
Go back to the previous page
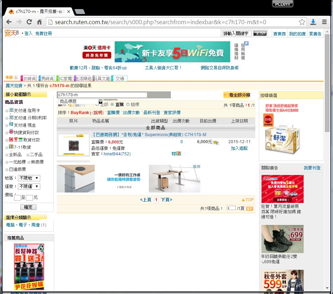(x=9, y=22)
